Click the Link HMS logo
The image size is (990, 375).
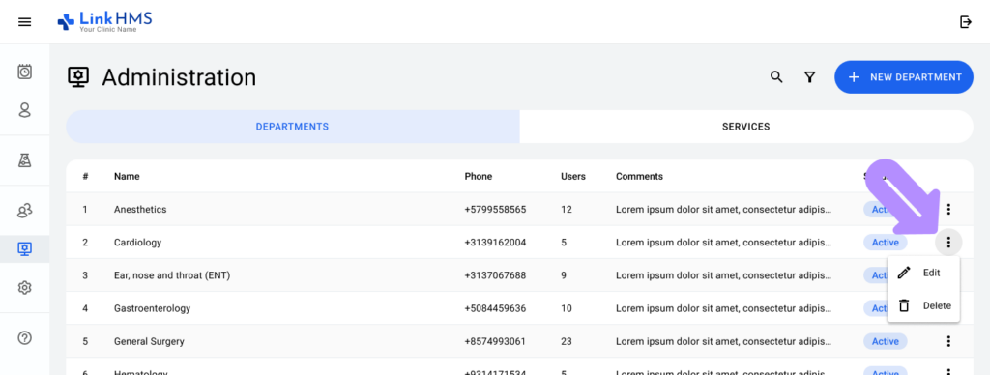pyautogui.click(x=104, y=21)
